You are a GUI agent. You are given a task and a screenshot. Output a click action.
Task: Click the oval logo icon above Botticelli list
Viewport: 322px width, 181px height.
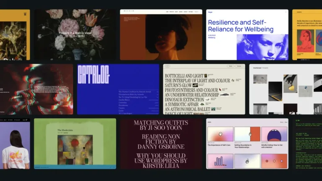[x=167, y=66]
